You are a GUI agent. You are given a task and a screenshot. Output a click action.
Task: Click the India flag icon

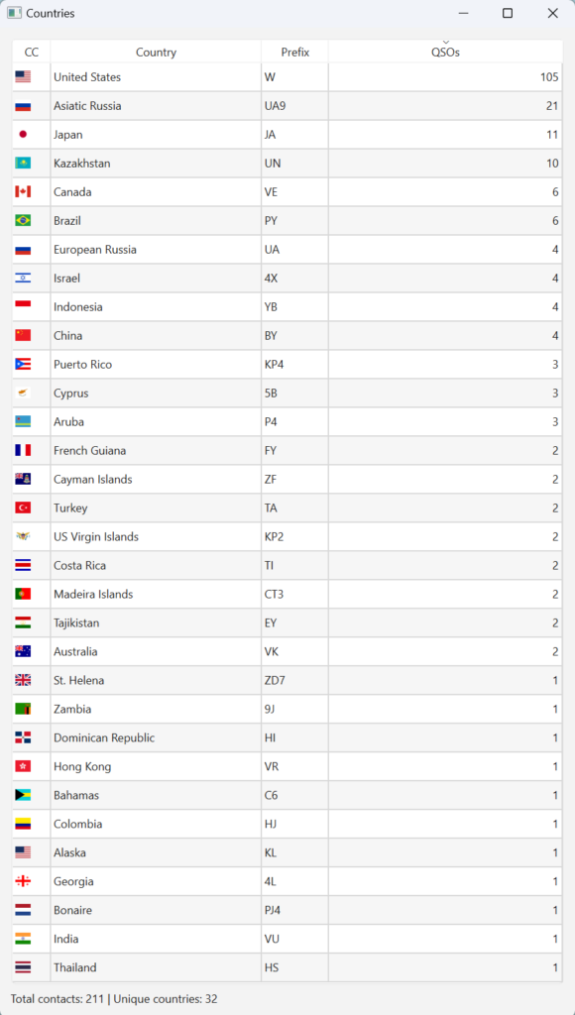click(x=23, y=939)
